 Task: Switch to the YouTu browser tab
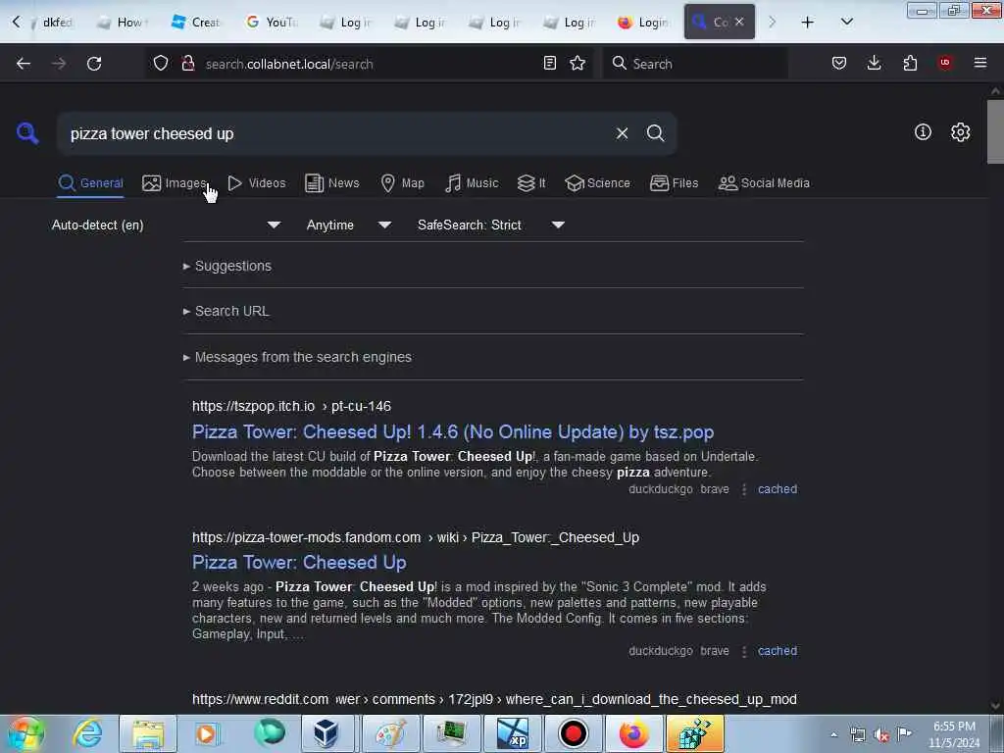272,23
